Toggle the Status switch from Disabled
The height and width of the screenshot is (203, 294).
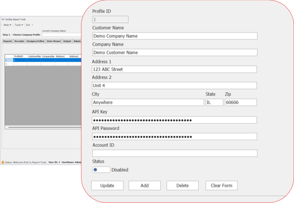point(101,170)
